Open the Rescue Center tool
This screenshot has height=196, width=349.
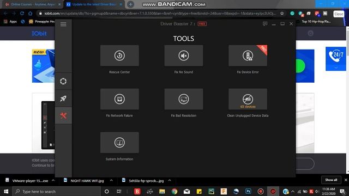click(119, 56)
